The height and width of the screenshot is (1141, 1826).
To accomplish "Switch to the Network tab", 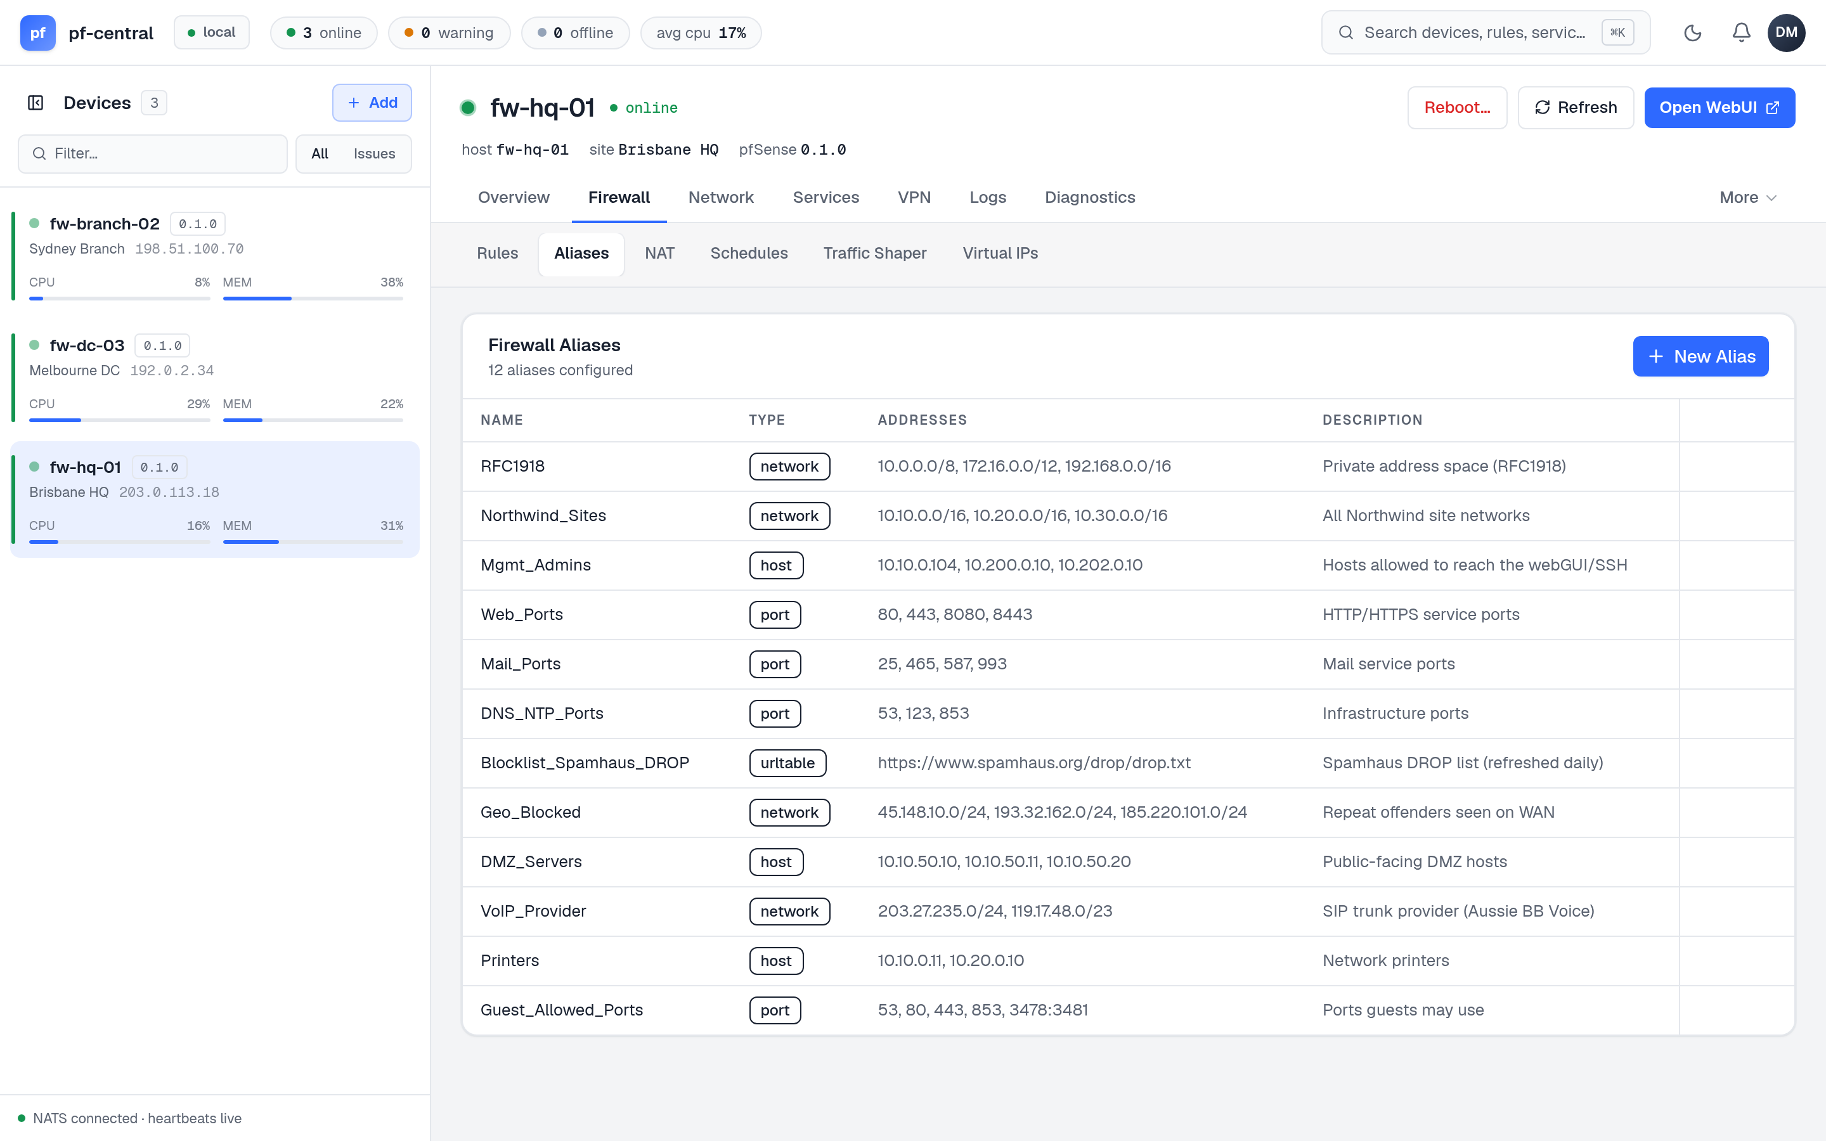I will 721,197.
